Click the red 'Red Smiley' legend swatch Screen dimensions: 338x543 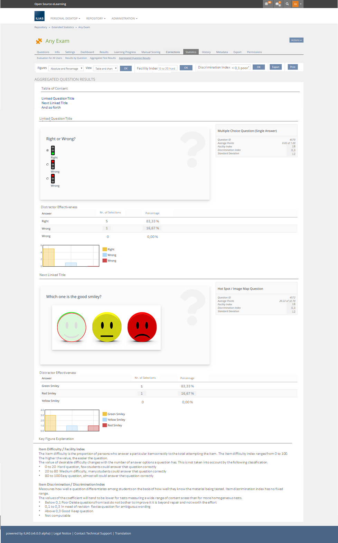pyautogui.click(x=105, y=425)
